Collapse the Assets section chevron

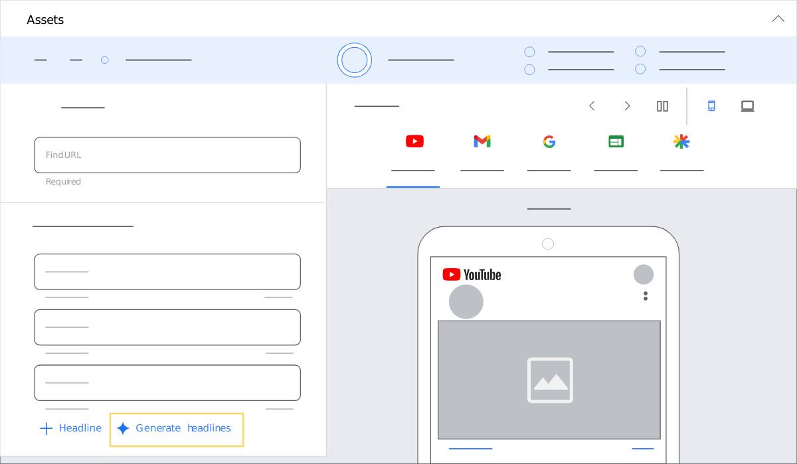[x=778, y=19]
